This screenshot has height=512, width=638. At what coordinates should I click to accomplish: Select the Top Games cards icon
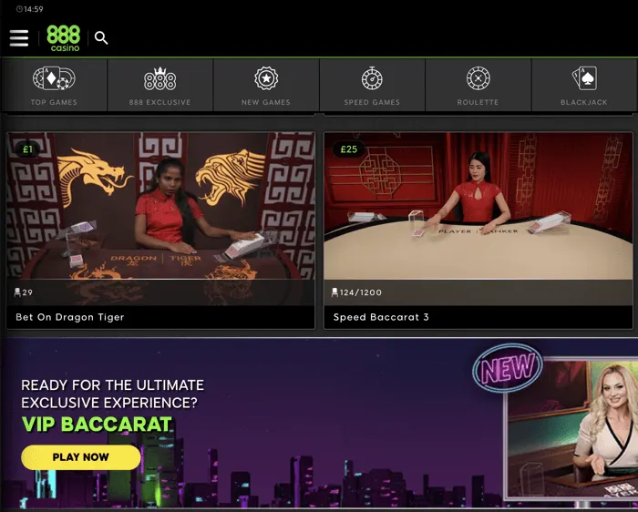click(x=54, y=78)
